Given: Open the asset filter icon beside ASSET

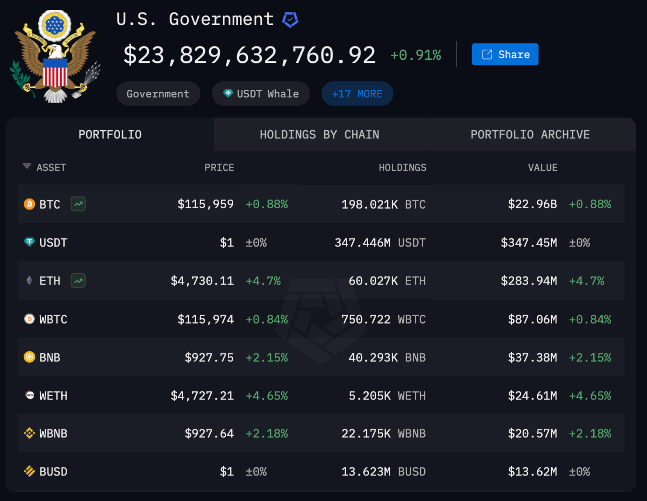Looking at the screenshot, I should [x=27, y=166].
